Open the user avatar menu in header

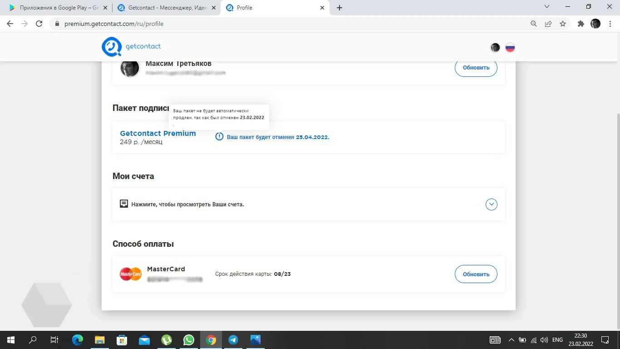[x=495, y=47]
